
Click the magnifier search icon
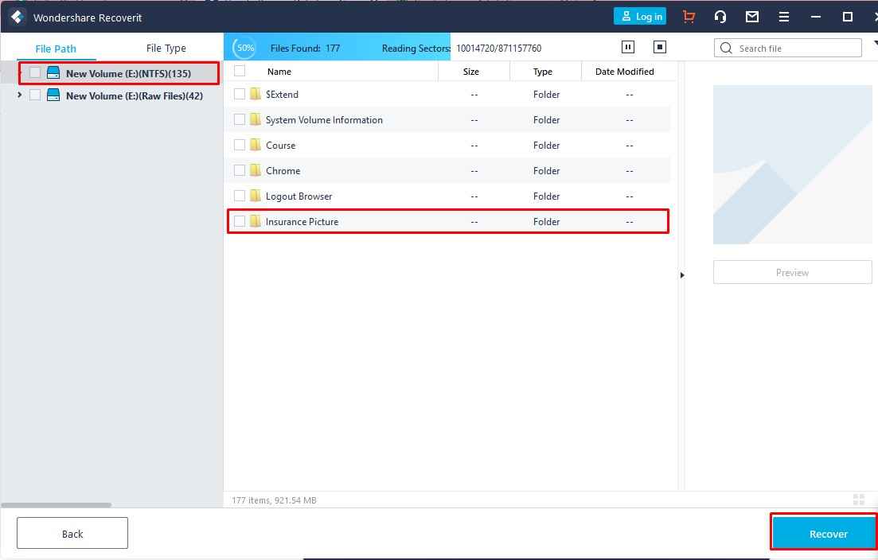(x=726, y=48)
